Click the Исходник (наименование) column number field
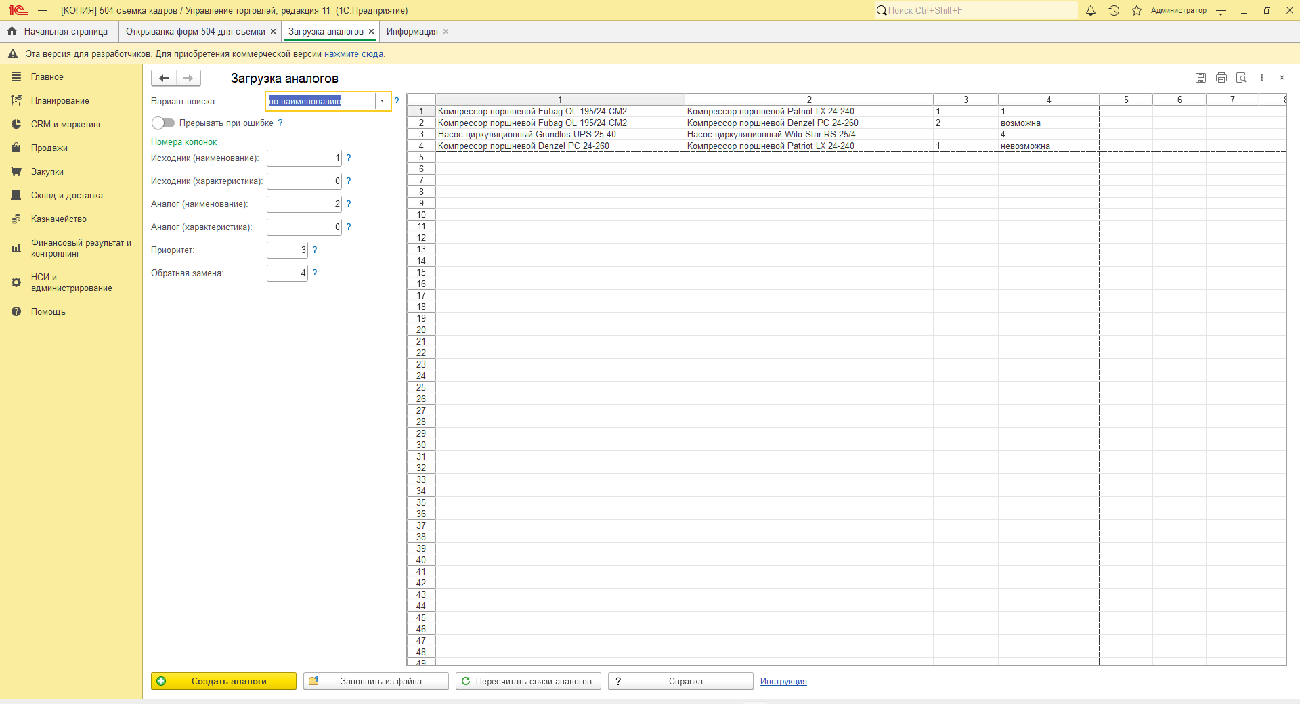 click(304, 158)
